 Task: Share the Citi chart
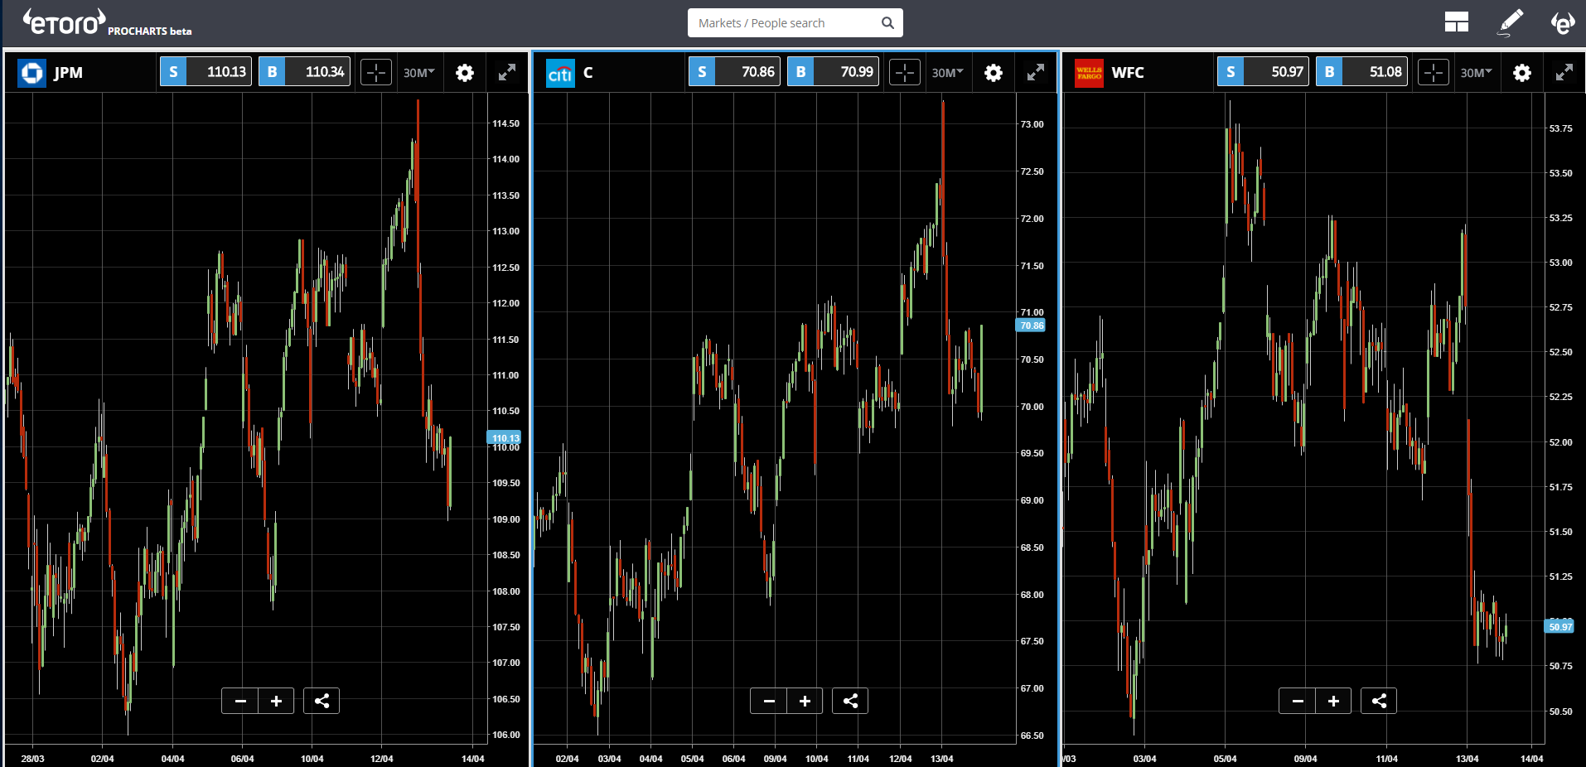point(850,701)
